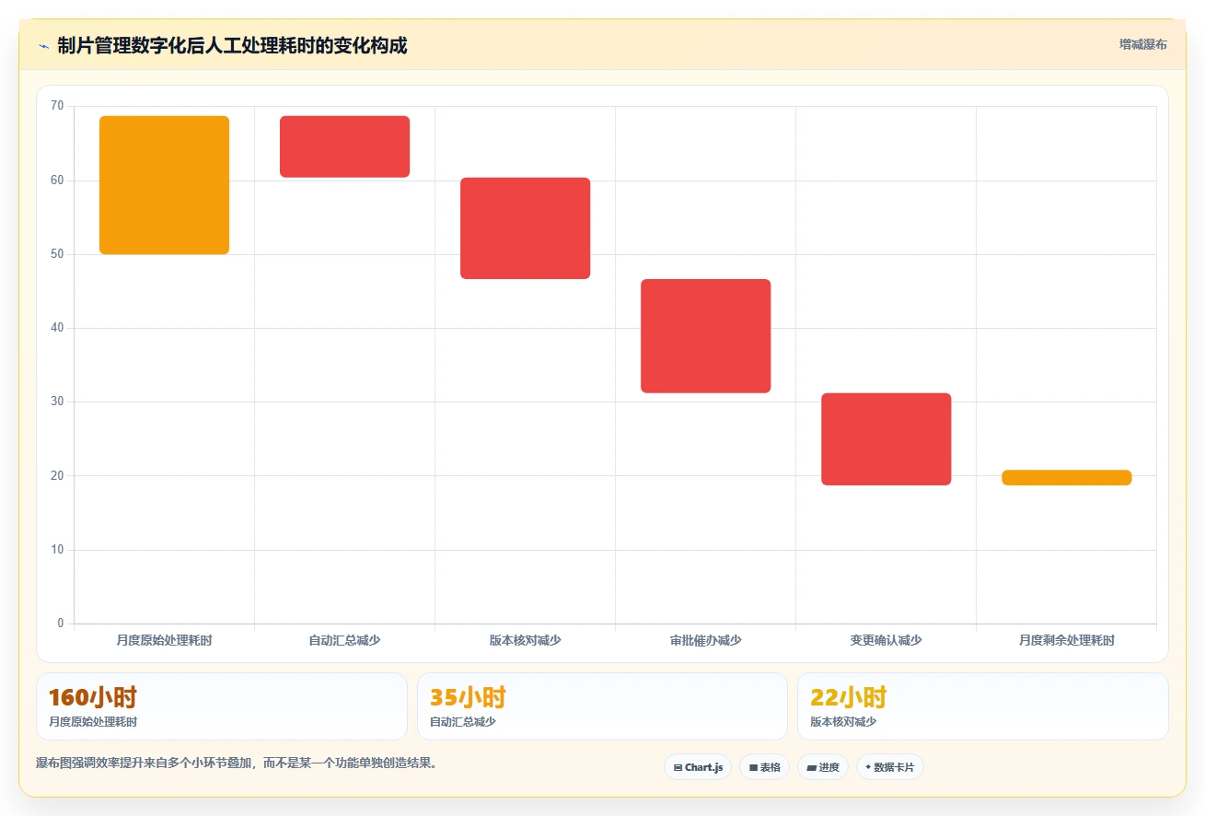
Task: Click the x-axis label 审批催办减少
Action: [x=705, y=640]
